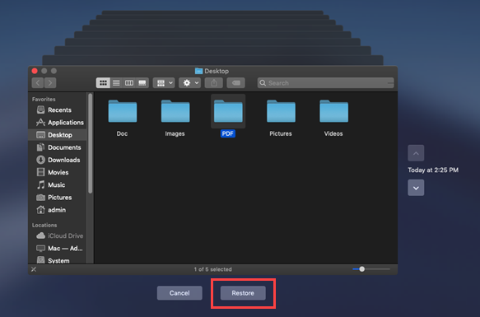Click the X icon in the status bar
Screen dimensions: 480x317
[x=34, y=269]
